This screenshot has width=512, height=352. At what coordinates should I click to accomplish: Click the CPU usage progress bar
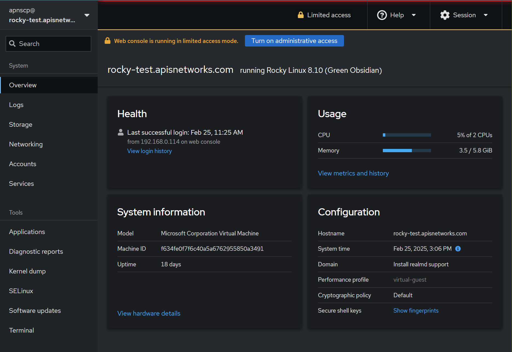[407, 135]
